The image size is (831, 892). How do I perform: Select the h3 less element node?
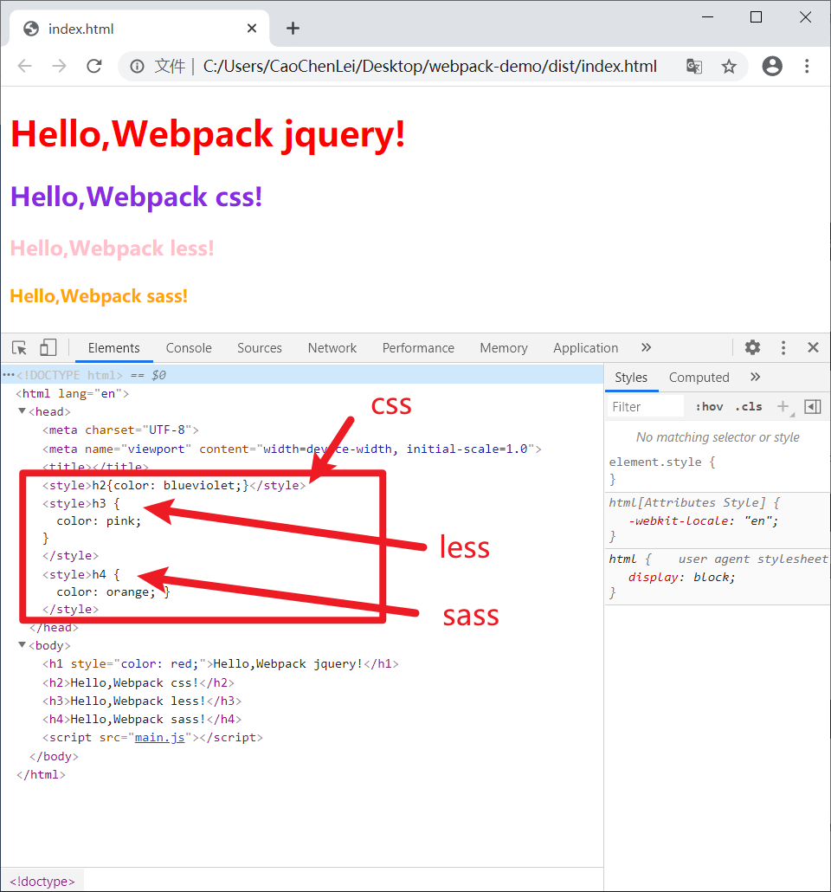click(142, 701)
